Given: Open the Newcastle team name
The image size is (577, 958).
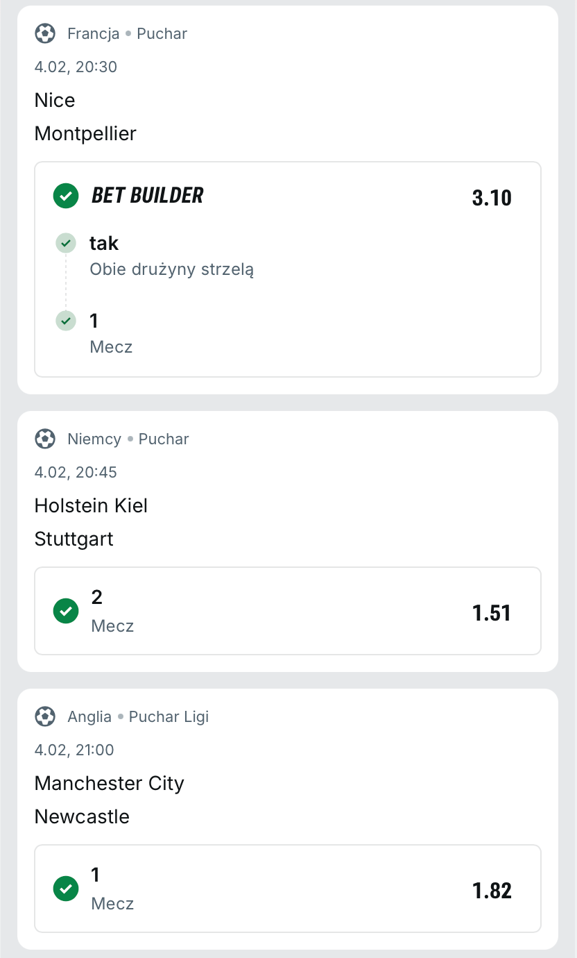Looking at the screenshot, I should tap(82, 816).
